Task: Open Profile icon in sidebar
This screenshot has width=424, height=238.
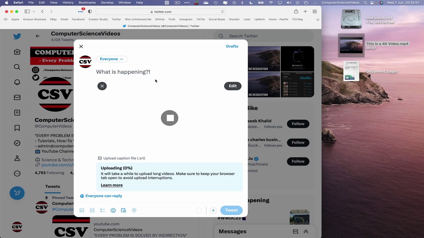Action: (x=17, y=158)
